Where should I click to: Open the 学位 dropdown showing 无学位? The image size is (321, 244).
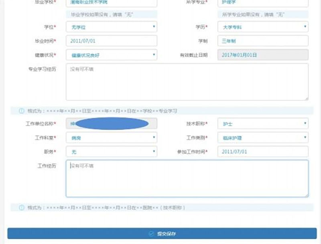pos(111,27)
